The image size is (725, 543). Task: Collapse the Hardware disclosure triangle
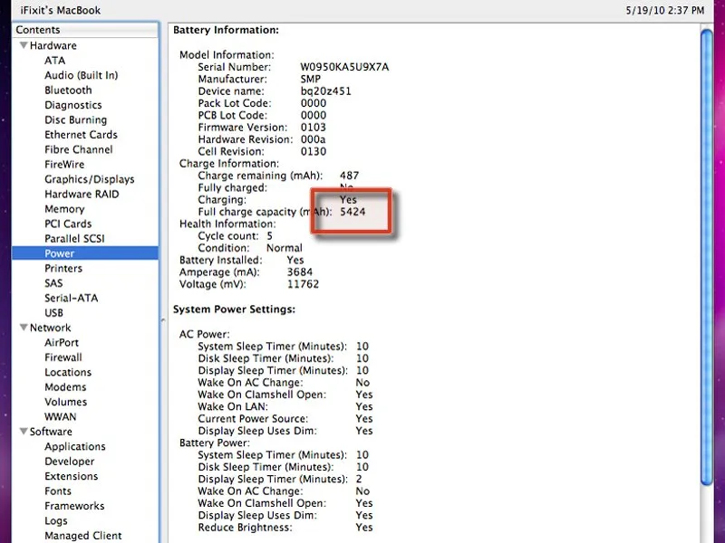click(x=23, y=46)
